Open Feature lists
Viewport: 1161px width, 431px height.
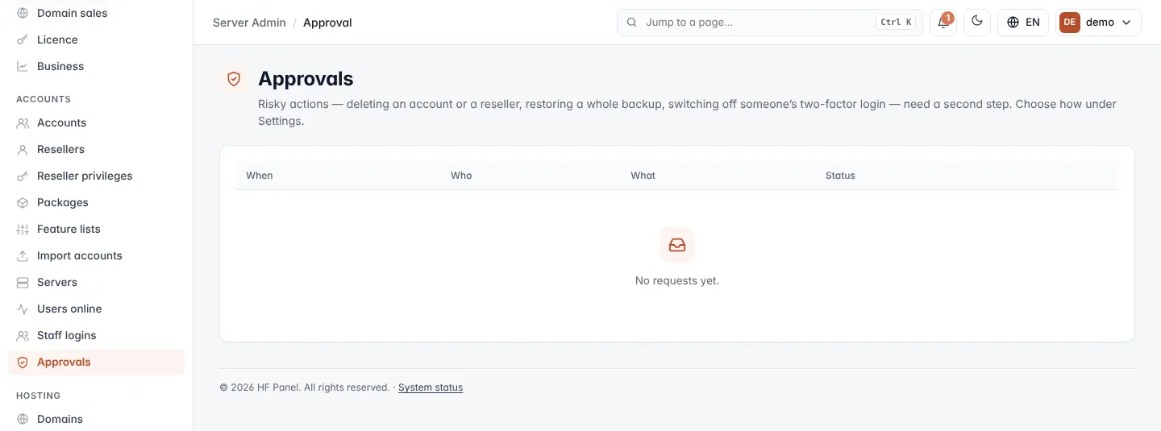pyautogui.click(x=97, y=229)
